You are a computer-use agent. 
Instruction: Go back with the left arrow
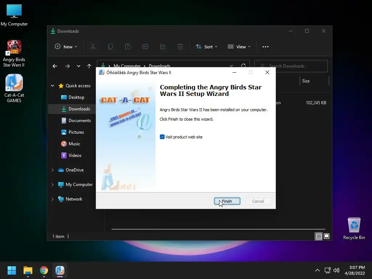point(55,66)
